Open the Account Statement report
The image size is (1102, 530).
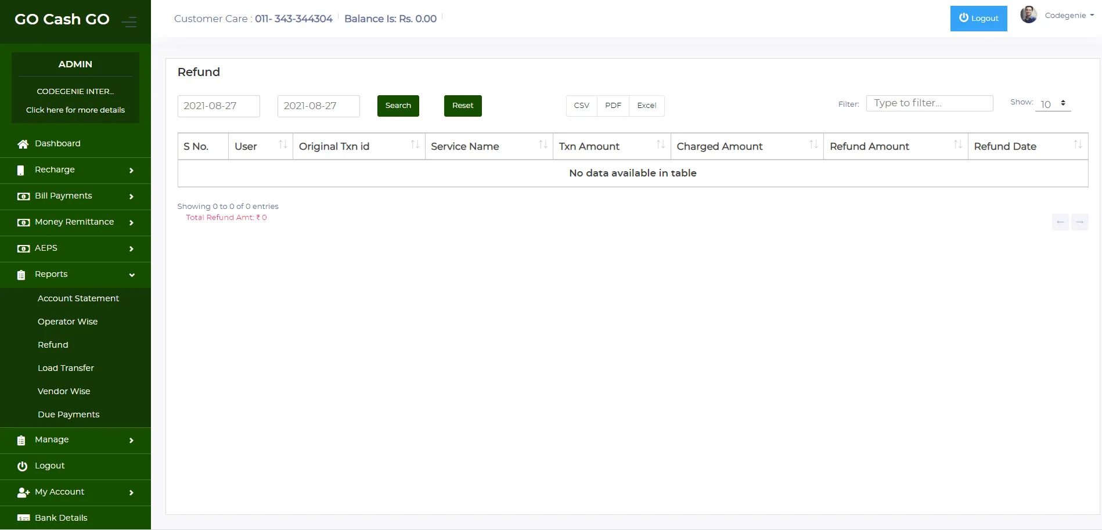coord(78,298)
